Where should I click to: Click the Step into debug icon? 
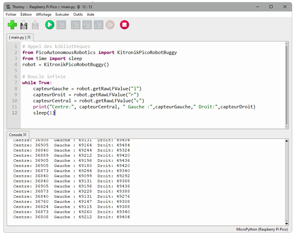pyautogui.click(x=87, y=25)
